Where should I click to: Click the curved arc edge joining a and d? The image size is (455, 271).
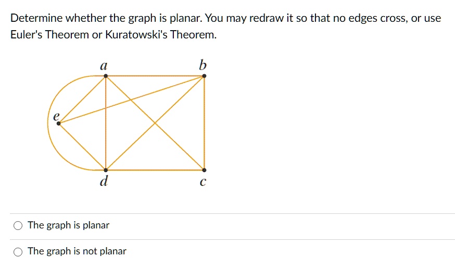[48, 123]
